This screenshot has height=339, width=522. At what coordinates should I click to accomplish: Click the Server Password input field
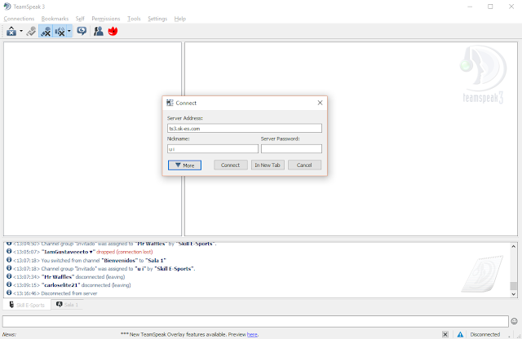[291, 148]
